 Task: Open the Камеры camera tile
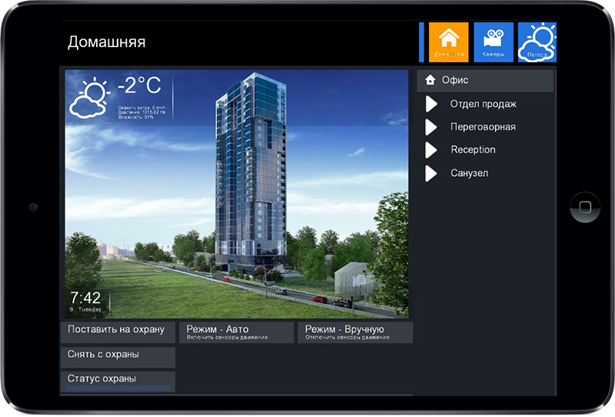pos(493,42)
